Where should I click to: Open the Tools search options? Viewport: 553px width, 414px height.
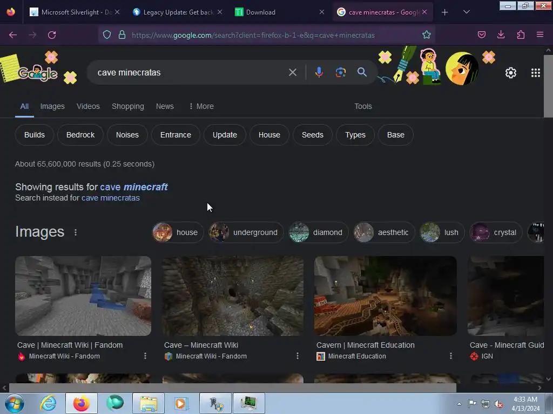click(x=363, y=106)
